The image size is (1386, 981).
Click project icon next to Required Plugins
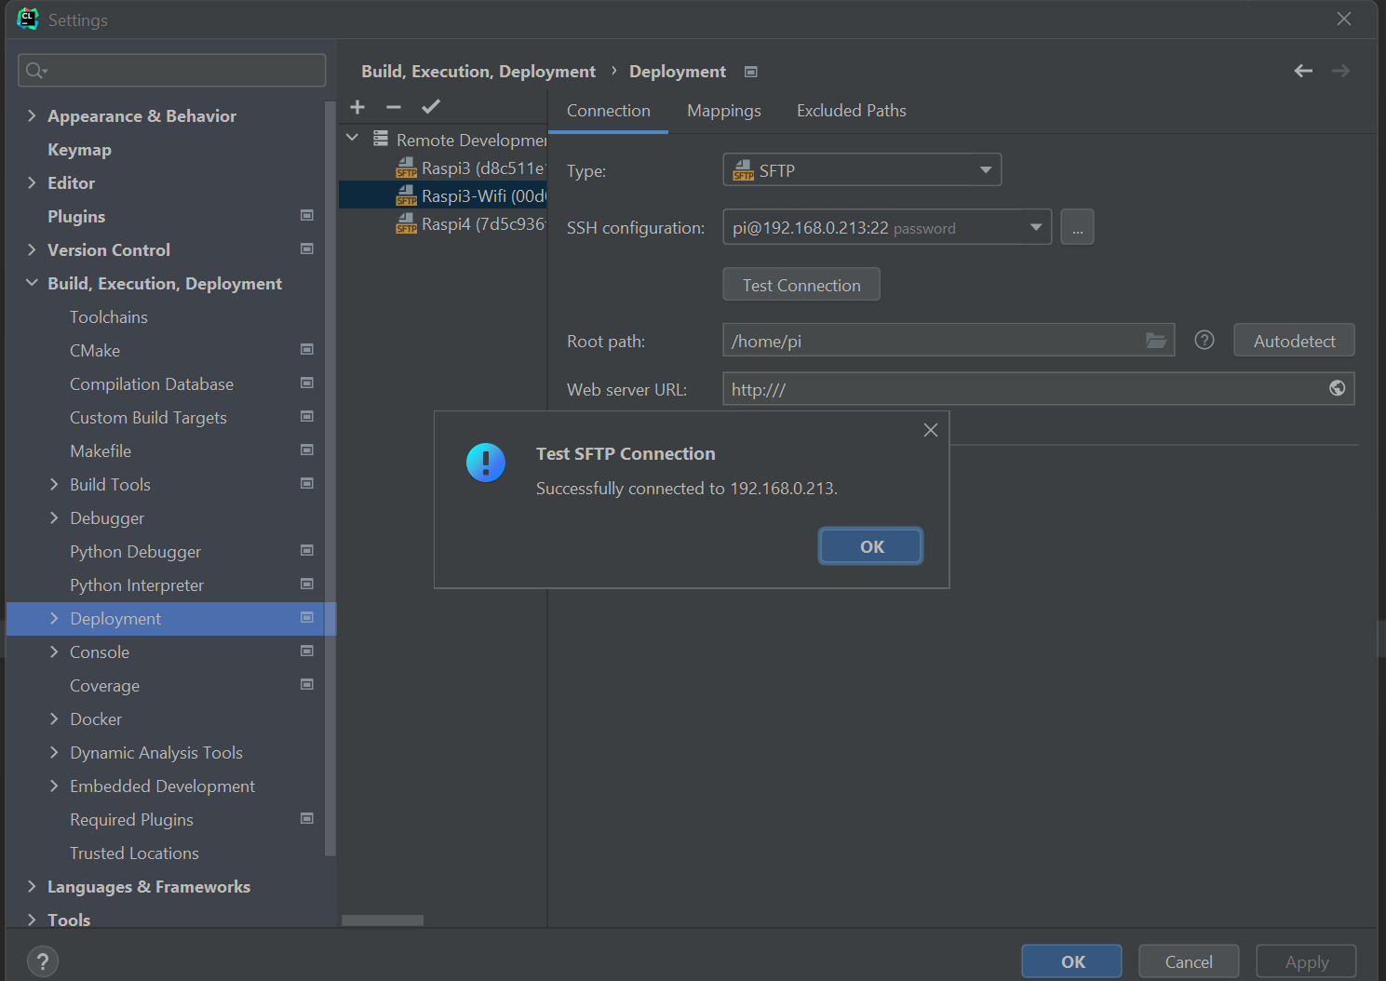(x=306, y=818)
